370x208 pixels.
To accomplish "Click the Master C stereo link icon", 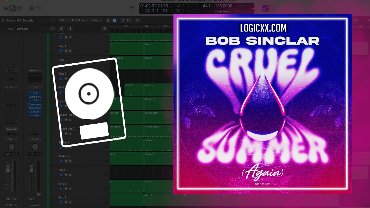I will click(35, 87).
